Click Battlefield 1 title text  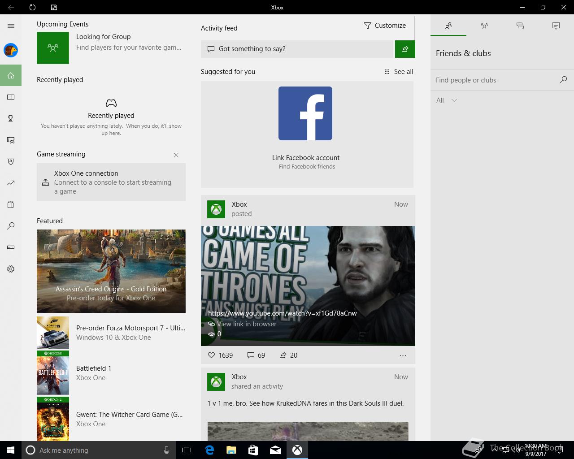[x=94, y=368]
